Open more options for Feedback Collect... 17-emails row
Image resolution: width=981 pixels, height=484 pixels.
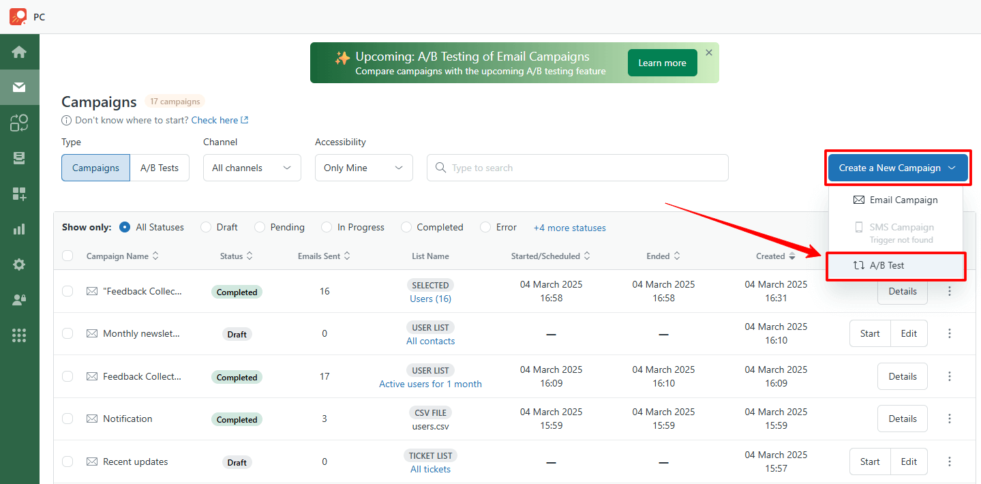[950, 376]
